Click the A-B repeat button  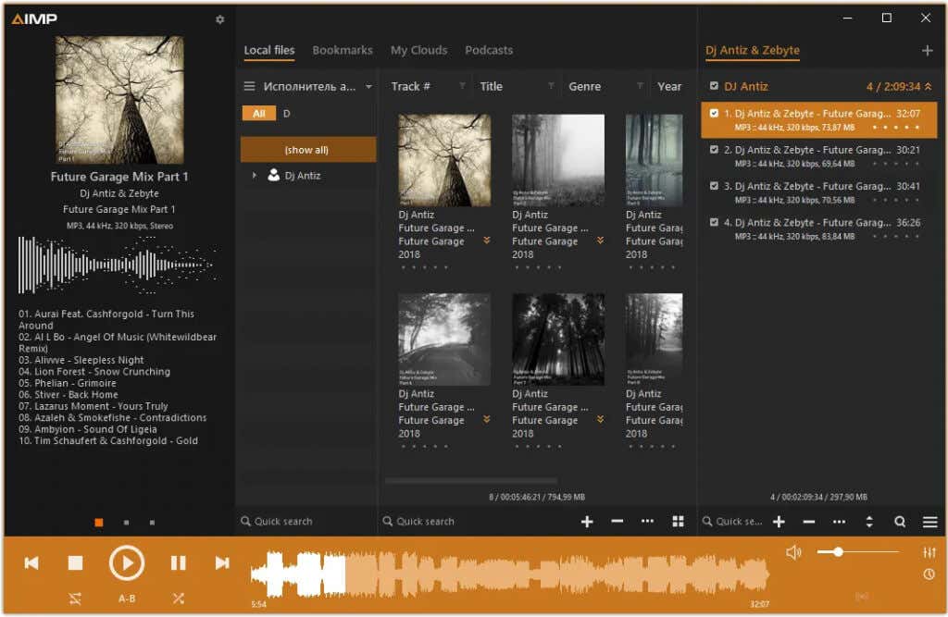[126, 598]
